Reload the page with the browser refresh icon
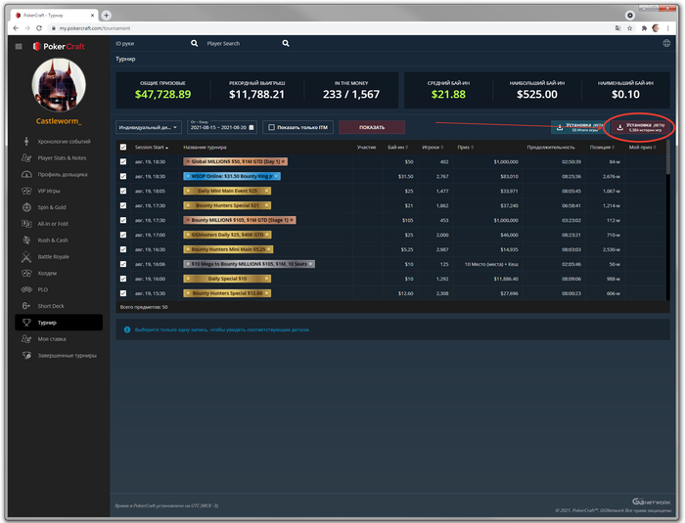The image size is (685, 523). pyautogui.click(x=39, y=28)
